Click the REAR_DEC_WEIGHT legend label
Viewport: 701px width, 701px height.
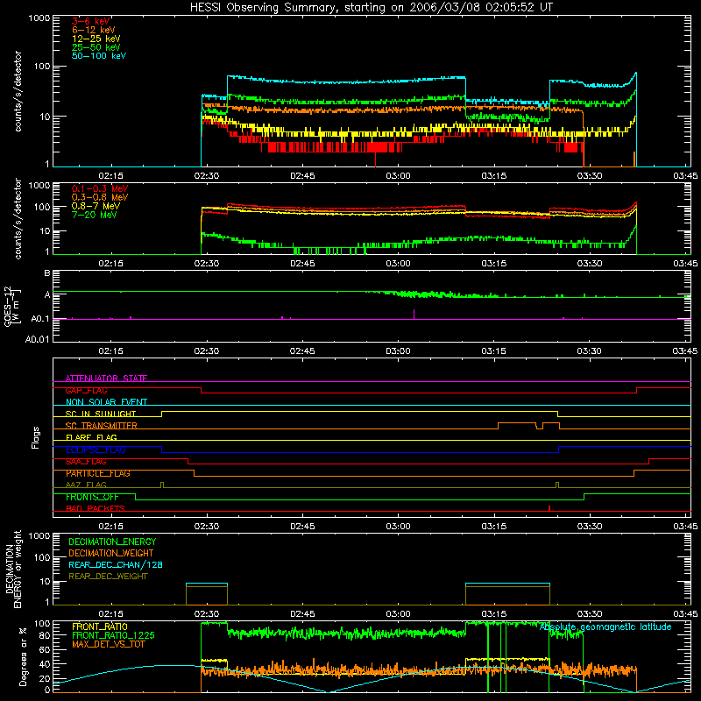[108, 577]
